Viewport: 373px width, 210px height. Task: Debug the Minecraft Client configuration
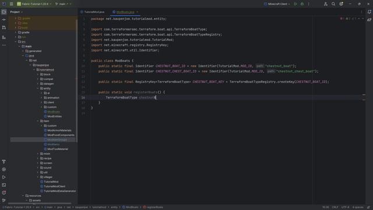pyautogui.click(x=302, y=4)
